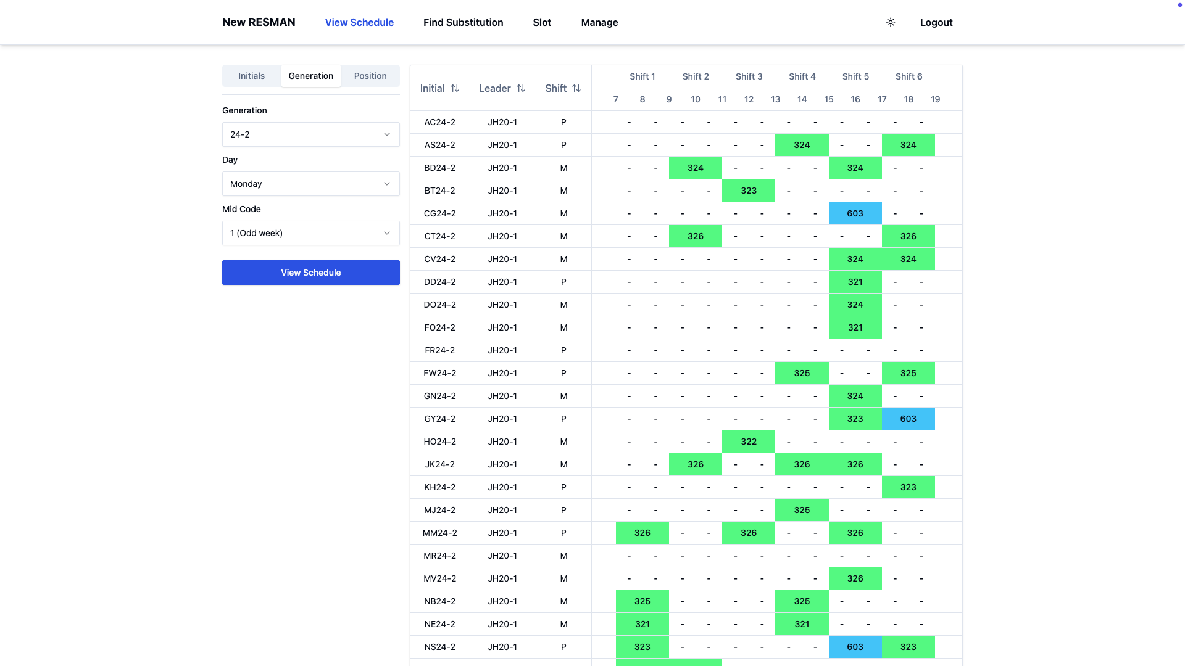The height and width of the screenshot is (666, 1185).
Task: Click blue 603 cell in CG24-2 row
Action: [855, 213]
